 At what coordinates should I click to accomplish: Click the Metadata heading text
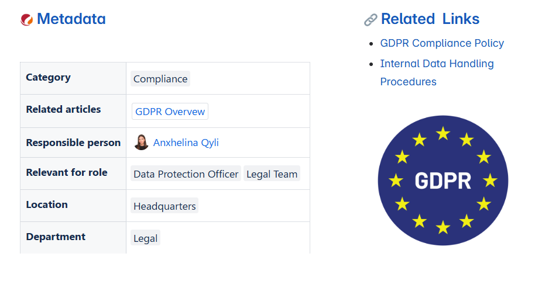[71, 19]
